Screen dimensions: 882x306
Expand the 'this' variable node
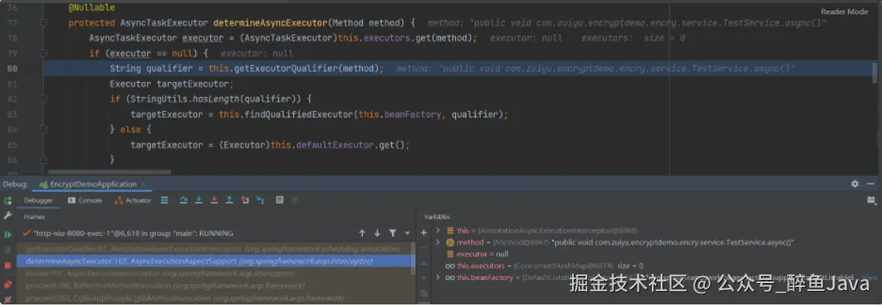[439, 231]
